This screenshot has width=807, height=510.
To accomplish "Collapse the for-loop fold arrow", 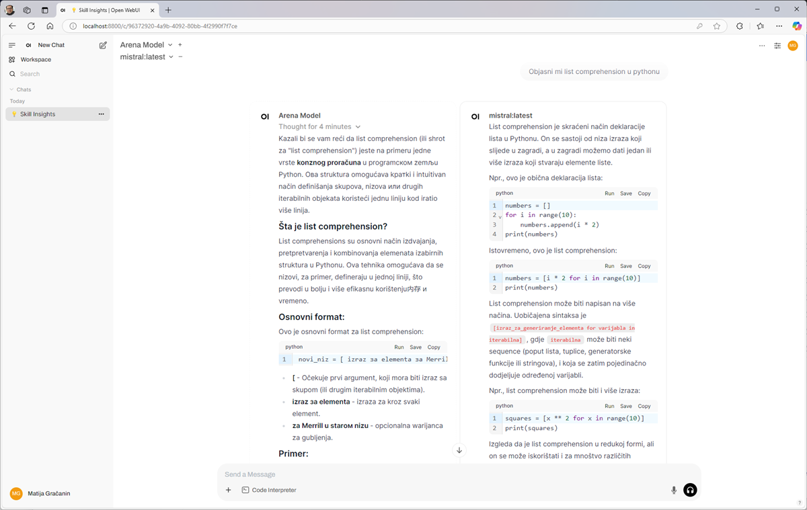I will pos(500,216).
